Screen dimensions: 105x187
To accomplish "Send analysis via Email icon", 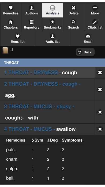I will click(x=88, y=36).
